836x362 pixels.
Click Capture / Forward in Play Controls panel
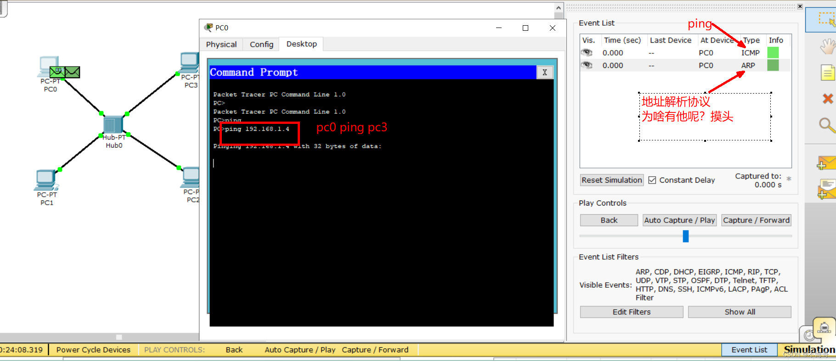click(756, 220)
